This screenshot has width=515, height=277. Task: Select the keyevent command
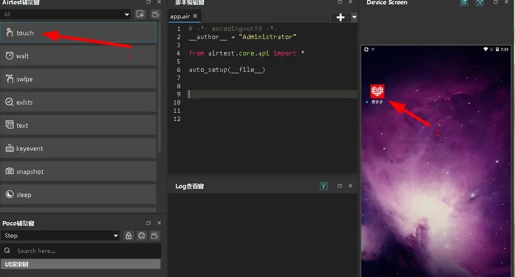pyautogui.click(x=78, y=148)
